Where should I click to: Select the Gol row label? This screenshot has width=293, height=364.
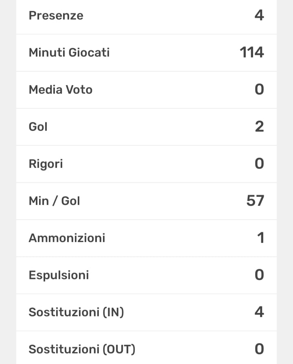click(38, 127)
